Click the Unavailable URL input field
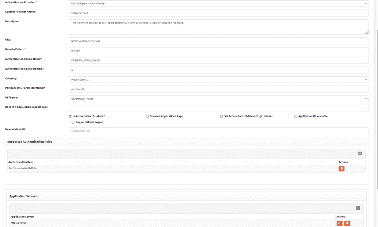Viewport: 378px width, 227px height. coord(218,130)
